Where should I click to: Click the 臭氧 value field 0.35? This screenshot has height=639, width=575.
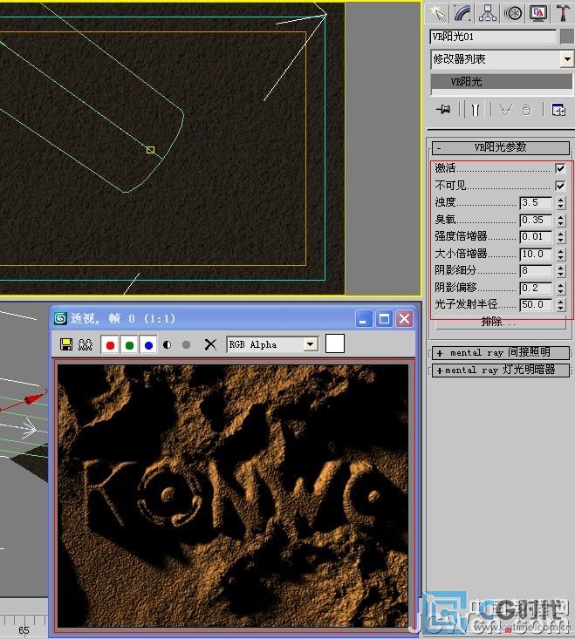pyautogui.click(x=537, y=220)
